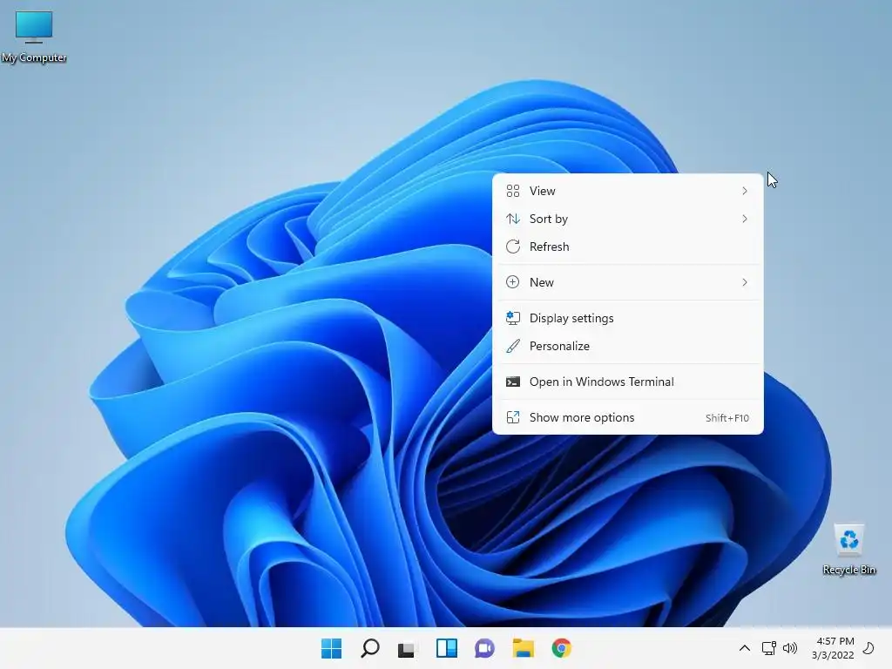892x669 pixels.
Task: Click the Display settings monitor icon
Action: 512,319
